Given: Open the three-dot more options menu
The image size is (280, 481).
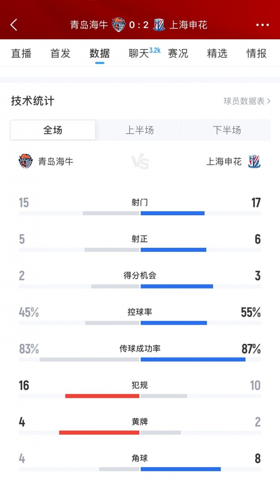Looking at the screenshot, I should coord(262,25).
